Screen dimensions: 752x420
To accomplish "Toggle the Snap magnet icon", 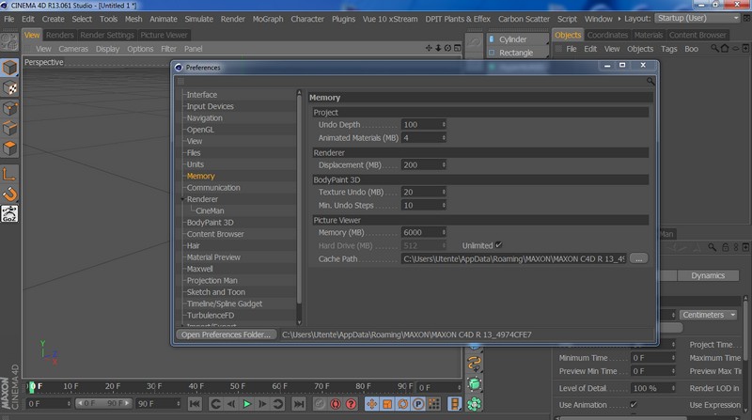I will [9, 194].
